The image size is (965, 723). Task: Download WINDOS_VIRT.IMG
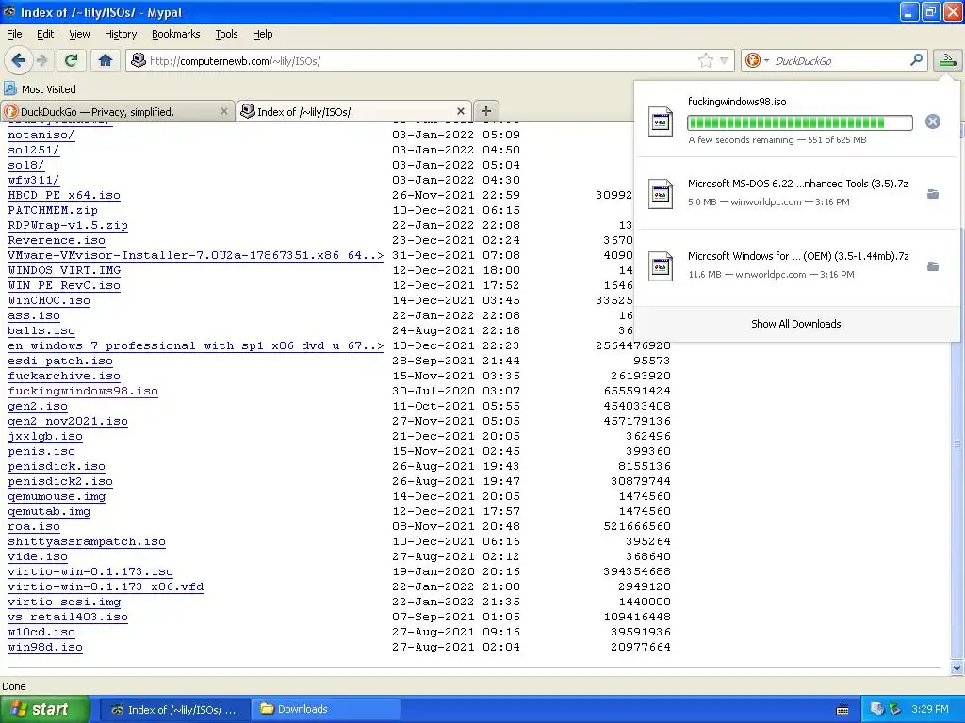pyautogui.click(x=64, y=270)
